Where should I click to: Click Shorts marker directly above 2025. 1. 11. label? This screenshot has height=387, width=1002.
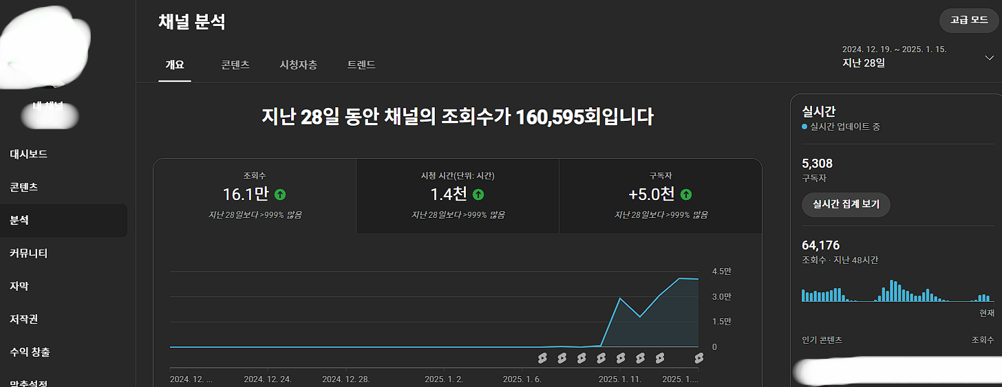[621, 358]
